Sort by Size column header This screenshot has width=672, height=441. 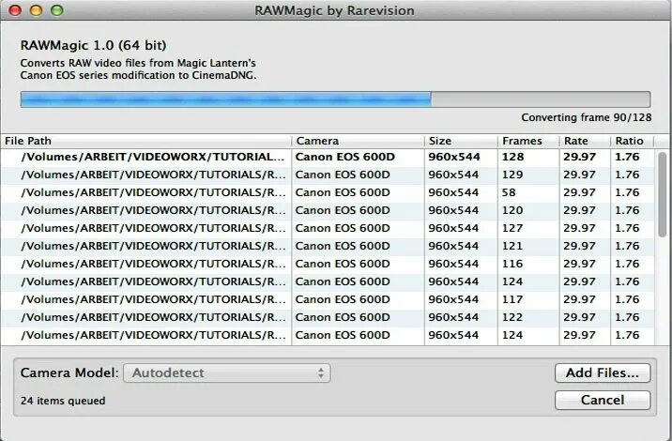click(461, 141)
